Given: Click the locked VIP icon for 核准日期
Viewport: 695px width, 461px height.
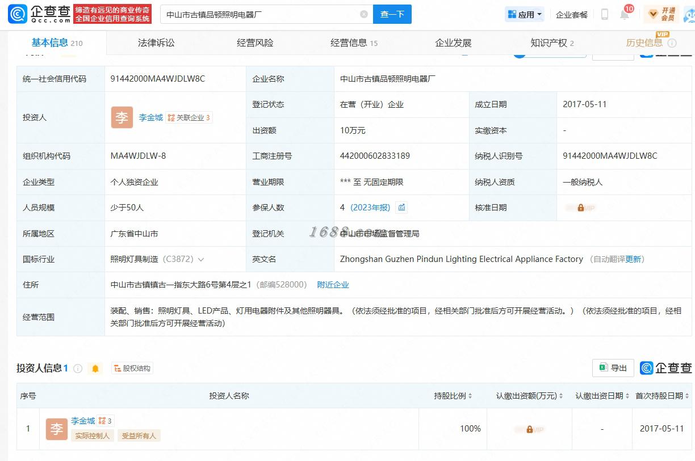Looking at the screenshot, I should 580,208.
